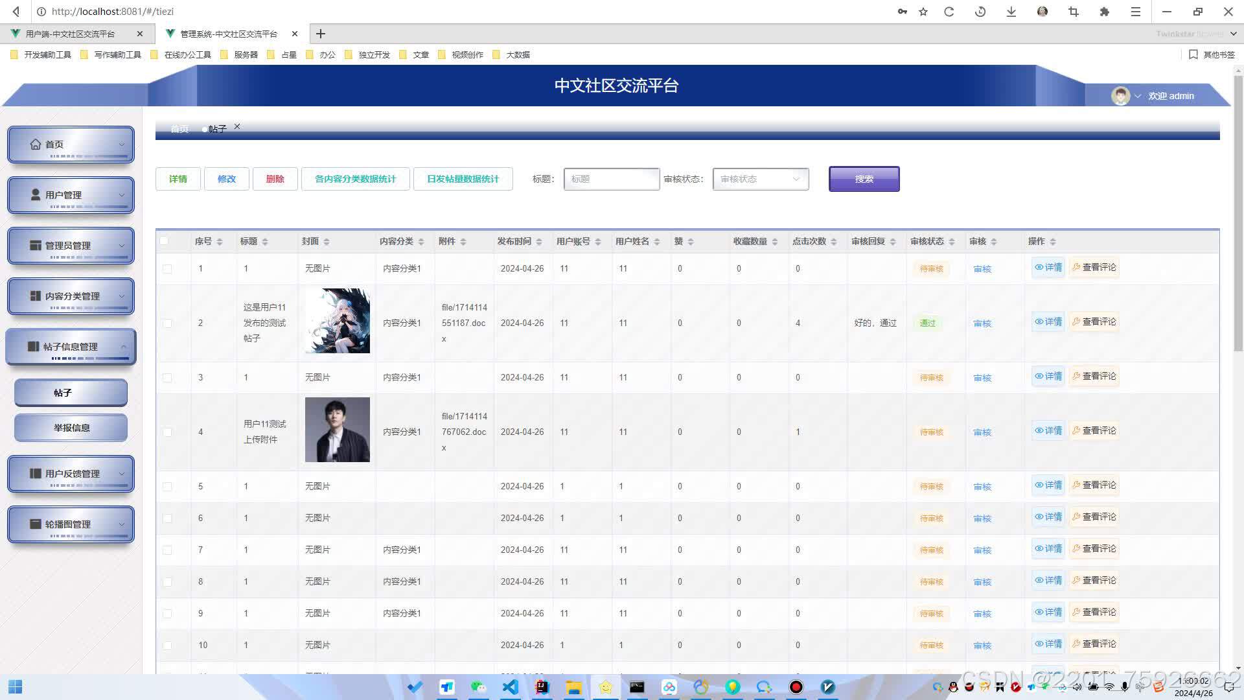Bookmark page with the star icon

(x=923, y=12)
